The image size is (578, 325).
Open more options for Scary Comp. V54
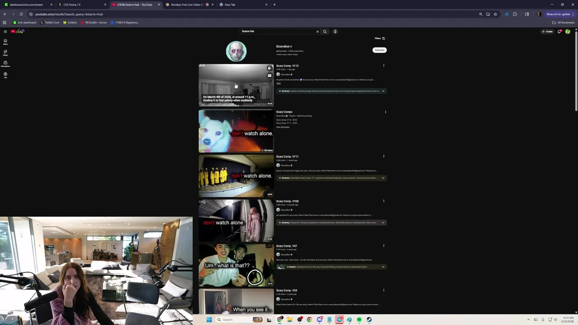click(x=384, y=291)
